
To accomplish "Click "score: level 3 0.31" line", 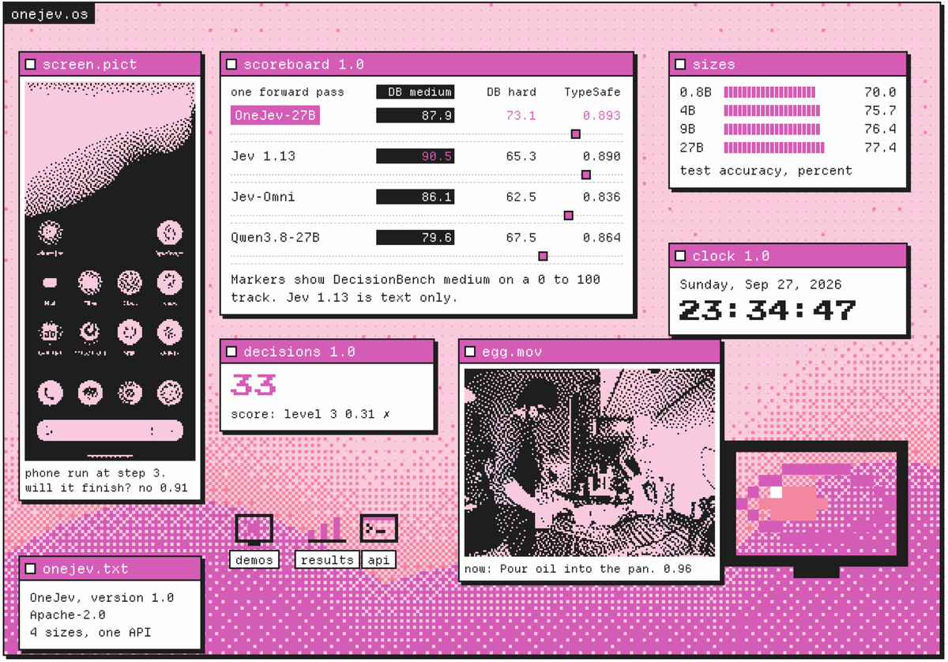I will 310,414.
